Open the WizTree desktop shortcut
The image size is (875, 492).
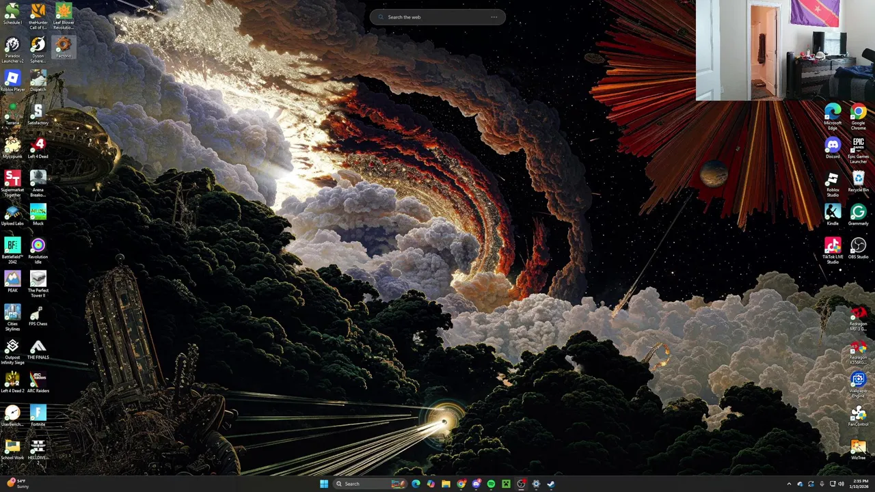coord(859,450)
